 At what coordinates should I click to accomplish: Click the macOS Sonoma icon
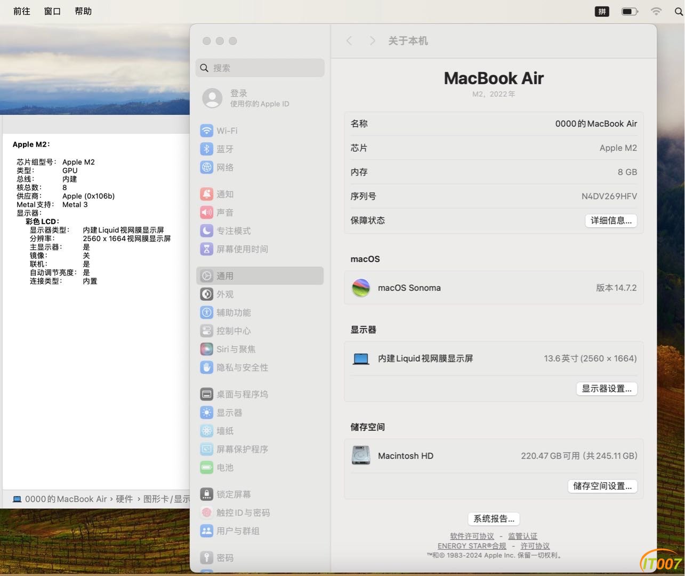pos(361,288)
